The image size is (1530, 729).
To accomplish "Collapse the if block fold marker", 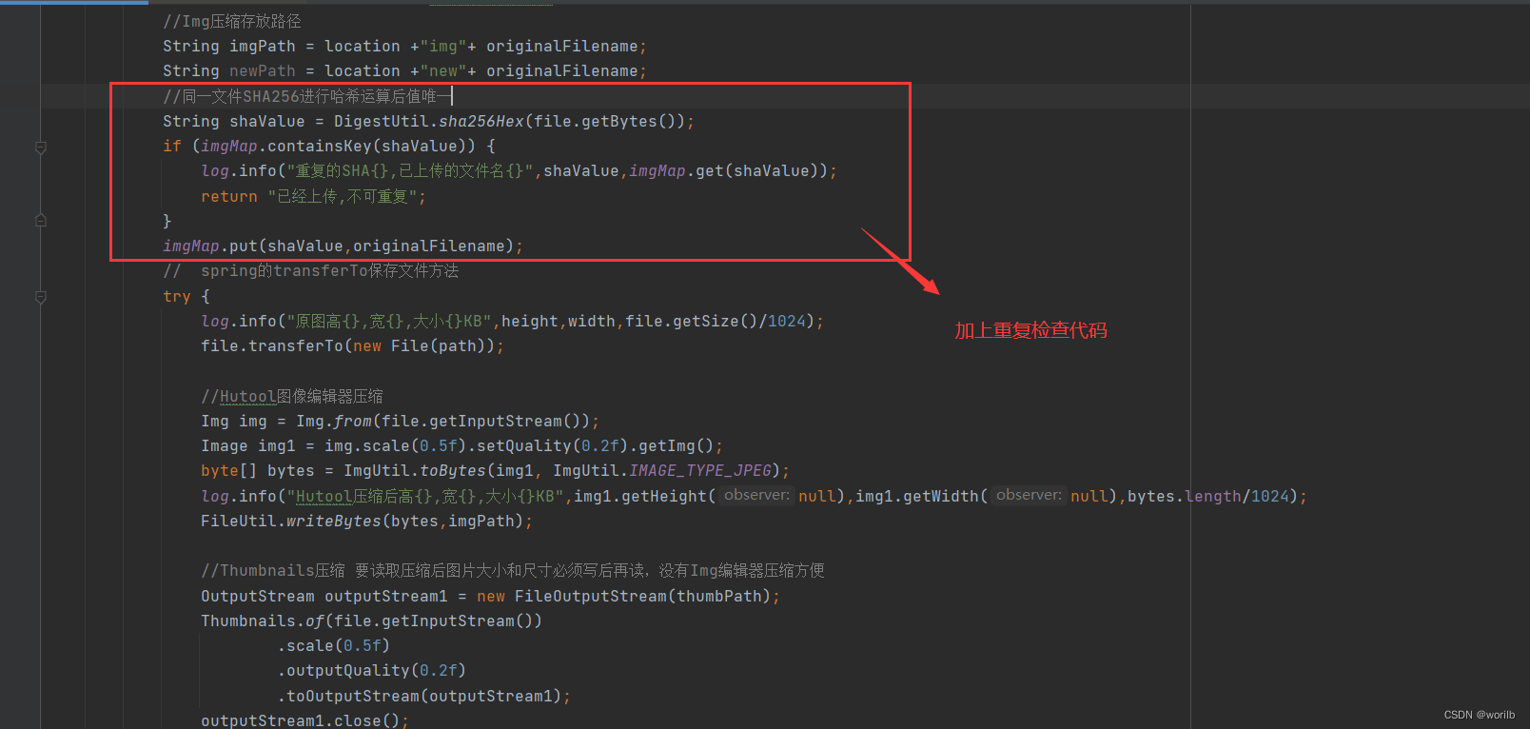I will tap(41, 148).
